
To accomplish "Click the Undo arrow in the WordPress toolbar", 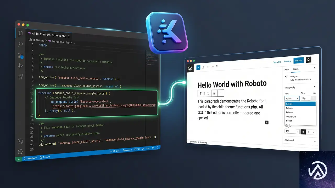I will click(x=208, y=67).
